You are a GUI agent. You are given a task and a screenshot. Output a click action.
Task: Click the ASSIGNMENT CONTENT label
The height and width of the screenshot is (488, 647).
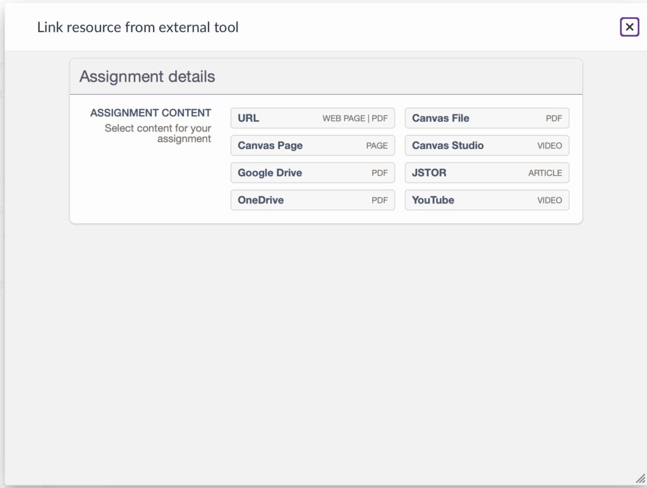[x=150, y=113]
